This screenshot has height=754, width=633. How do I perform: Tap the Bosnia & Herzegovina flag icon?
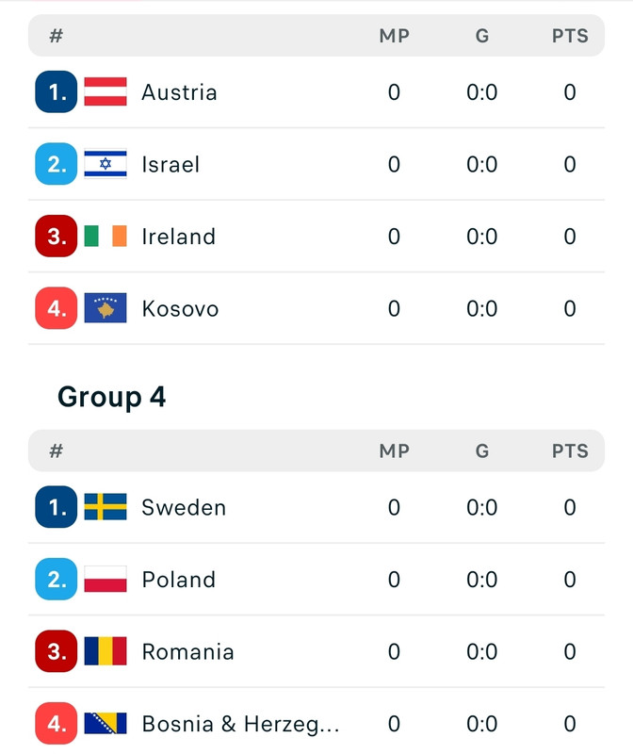click(105, 723)
